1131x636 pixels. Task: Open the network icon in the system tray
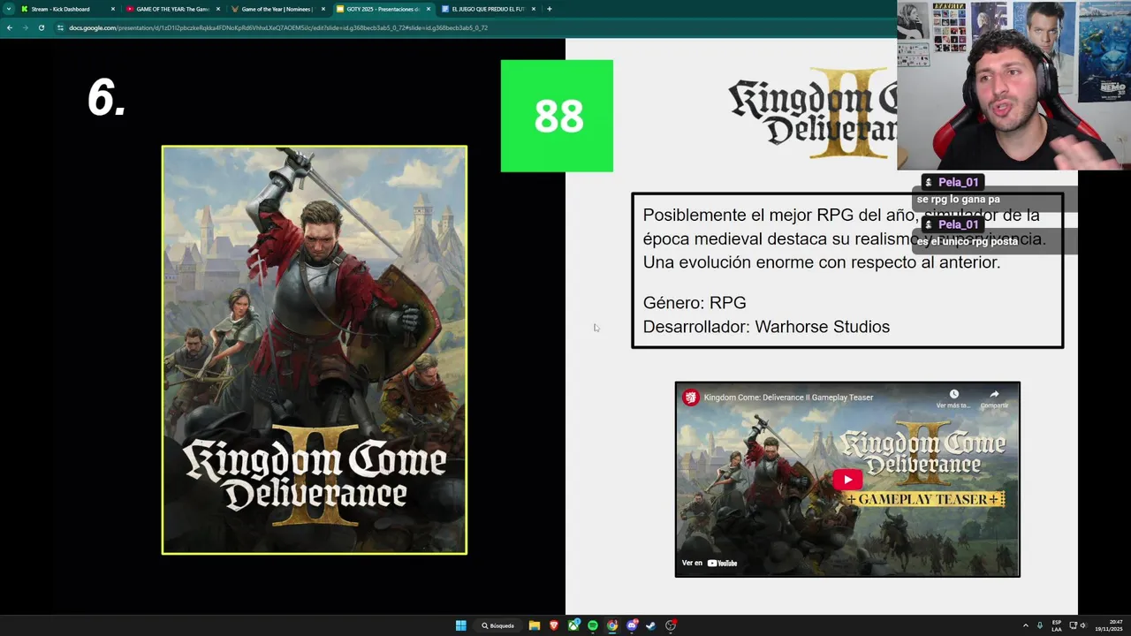[1073, 625]
